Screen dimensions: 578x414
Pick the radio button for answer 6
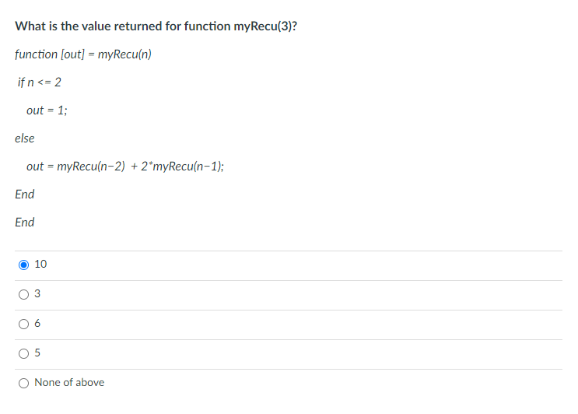(23, 324)
